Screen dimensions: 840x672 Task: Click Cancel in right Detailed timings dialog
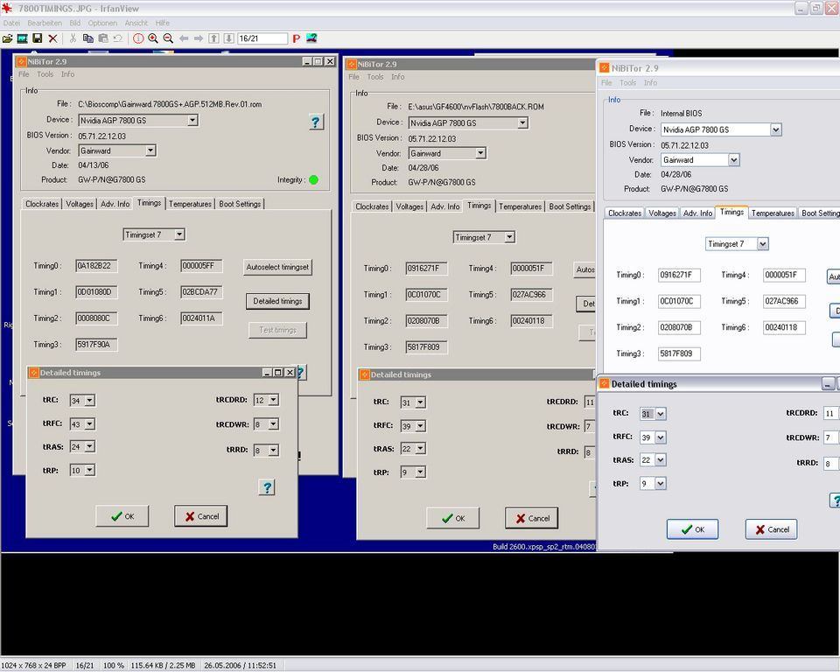[x=772, y=529]
